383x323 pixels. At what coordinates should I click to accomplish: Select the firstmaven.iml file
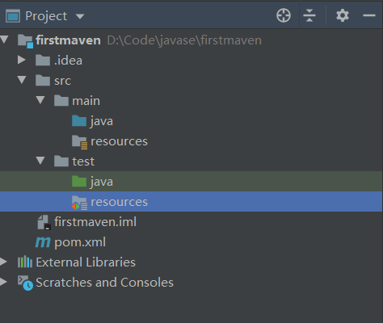(x=95, y=222)
